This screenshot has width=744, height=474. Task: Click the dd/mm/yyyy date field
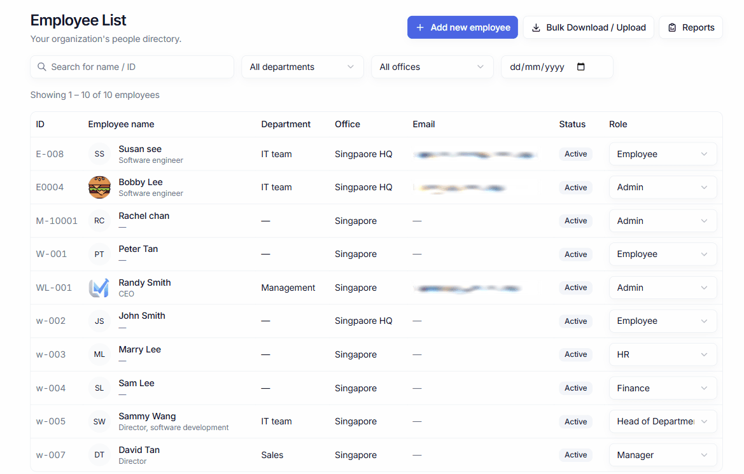pos(557,67)
